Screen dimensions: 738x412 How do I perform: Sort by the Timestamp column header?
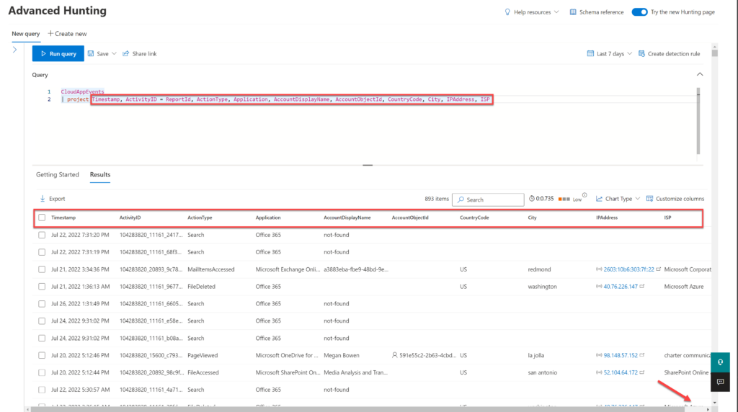click(63, 218)
